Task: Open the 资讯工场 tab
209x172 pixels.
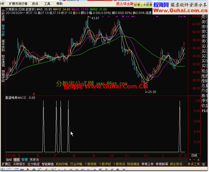Action: pos(193,164)
